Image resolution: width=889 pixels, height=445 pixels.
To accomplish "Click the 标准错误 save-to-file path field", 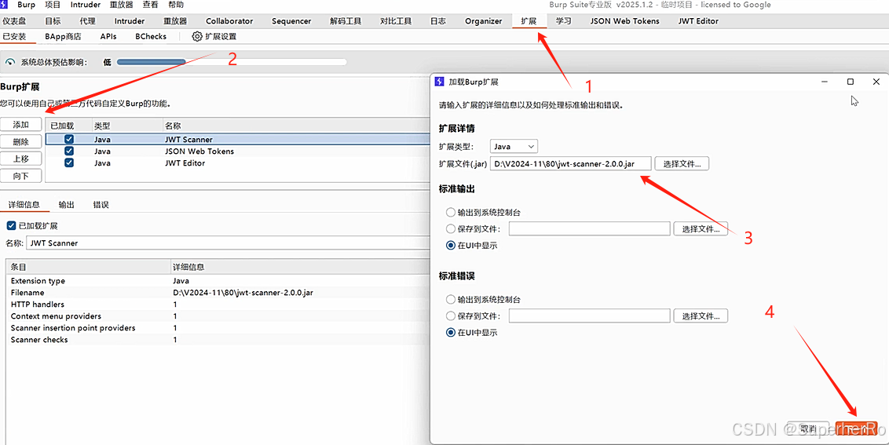I will coord(590,316).
